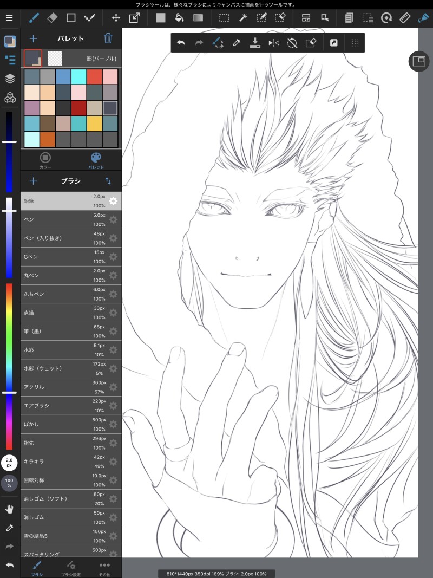Select the Gradient tool
Viewport: 433px width, 578px height.
pos(198,18)
